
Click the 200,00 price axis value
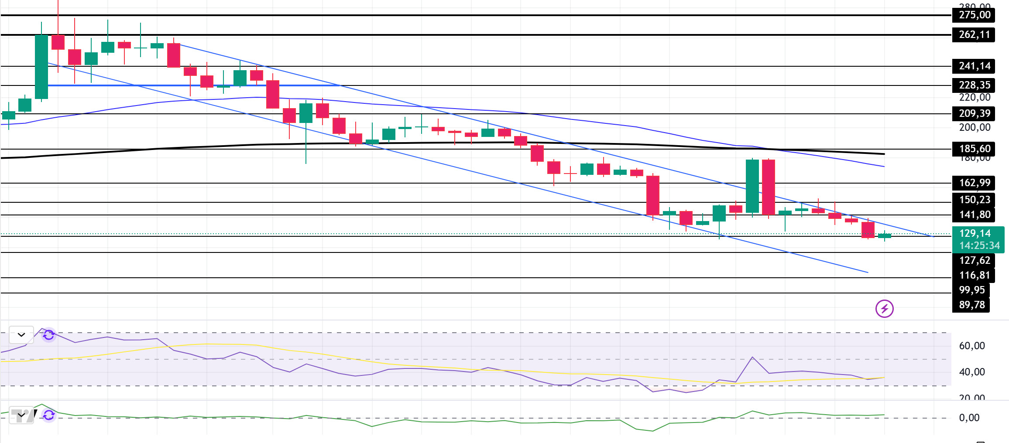coord(975,127)
